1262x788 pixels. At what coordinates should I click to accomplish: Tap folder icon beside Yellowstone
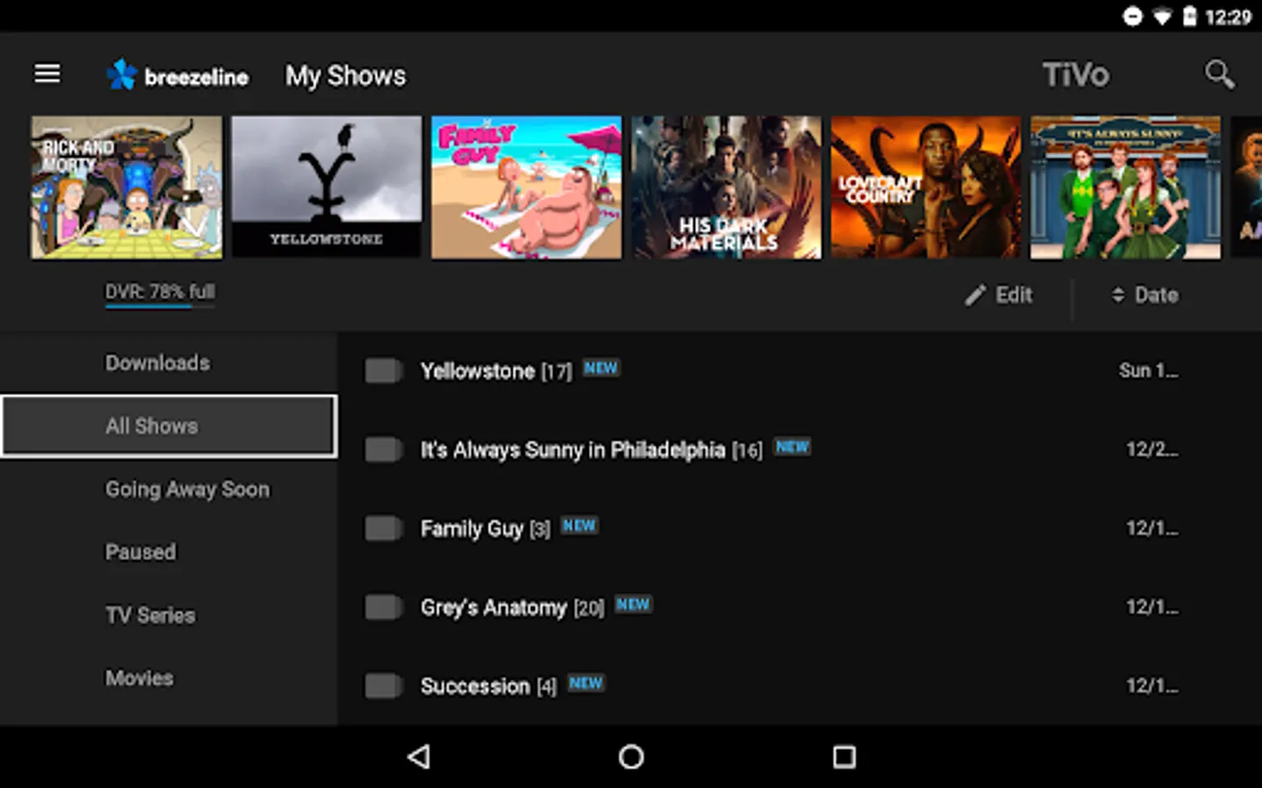(383, 370)
